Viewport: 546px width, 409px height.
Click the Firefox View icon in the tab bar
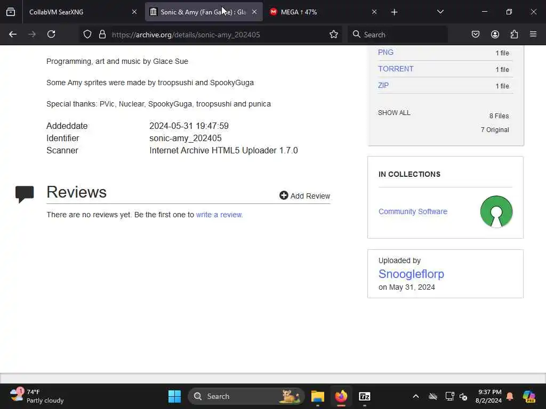pyautogui.click(x=11, y=12)
